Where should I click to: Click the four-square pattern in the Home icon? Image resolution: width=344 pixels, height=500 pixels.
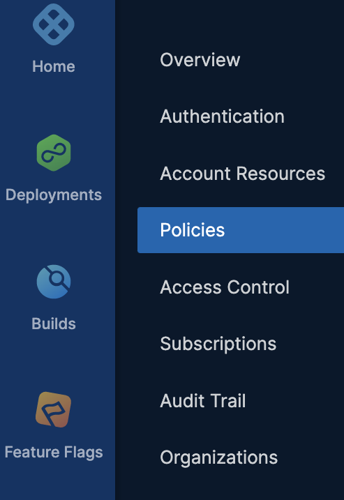tap(54, 24)
